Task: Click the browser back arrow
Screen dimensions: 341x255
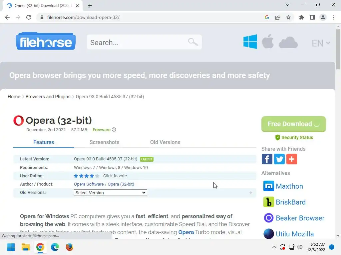Action: pos(7,17)
